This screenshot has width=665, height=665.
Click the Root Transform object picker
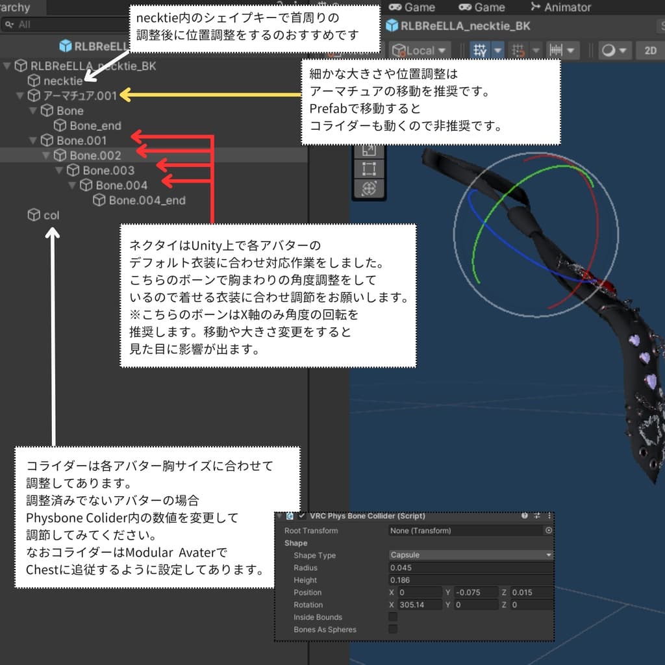click(x=549, y=531)
